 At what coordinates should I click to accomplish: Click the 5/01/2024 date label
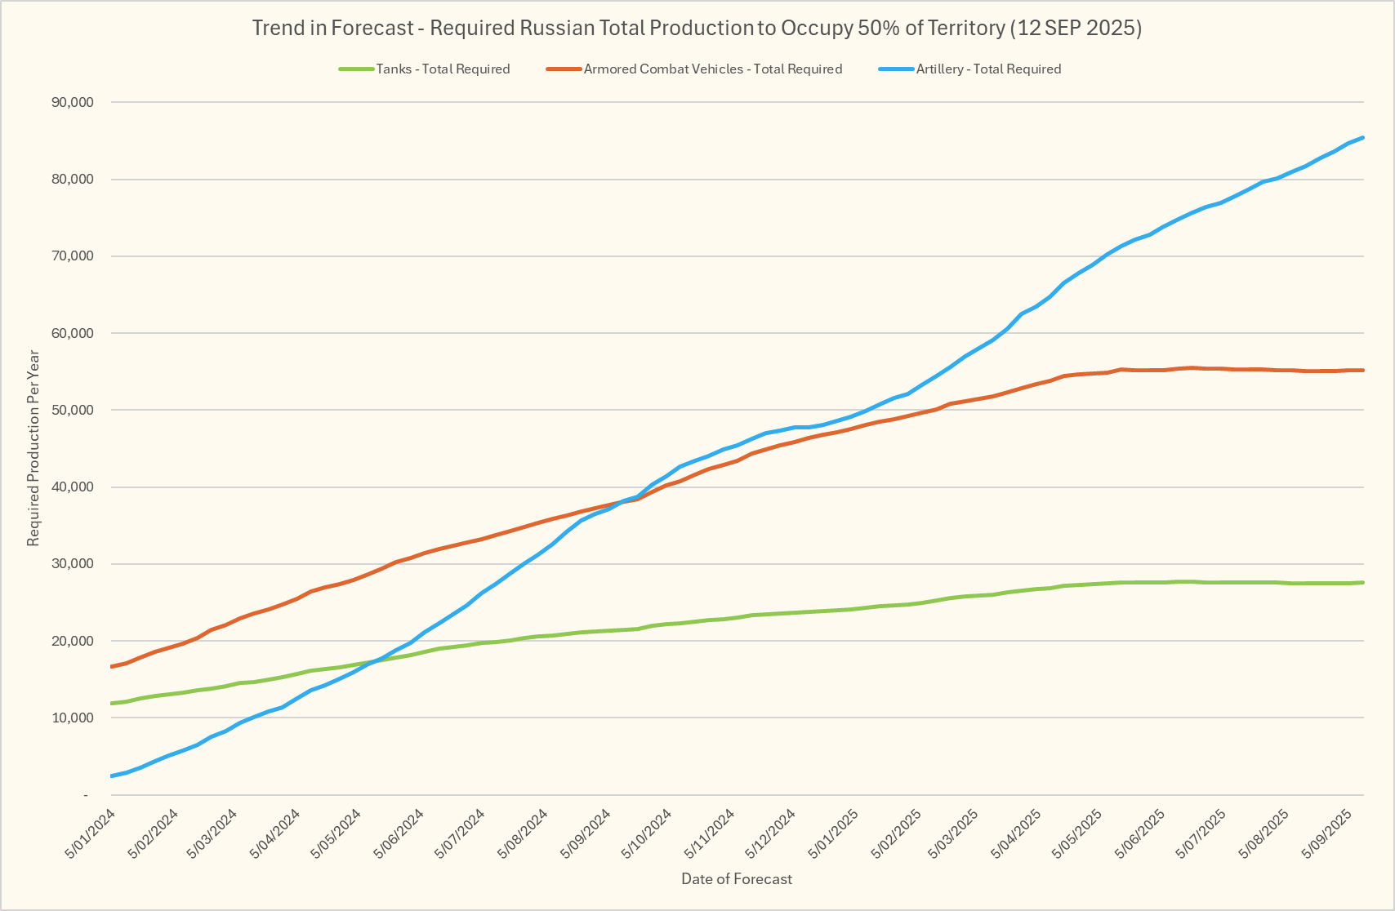click(91, 832)
